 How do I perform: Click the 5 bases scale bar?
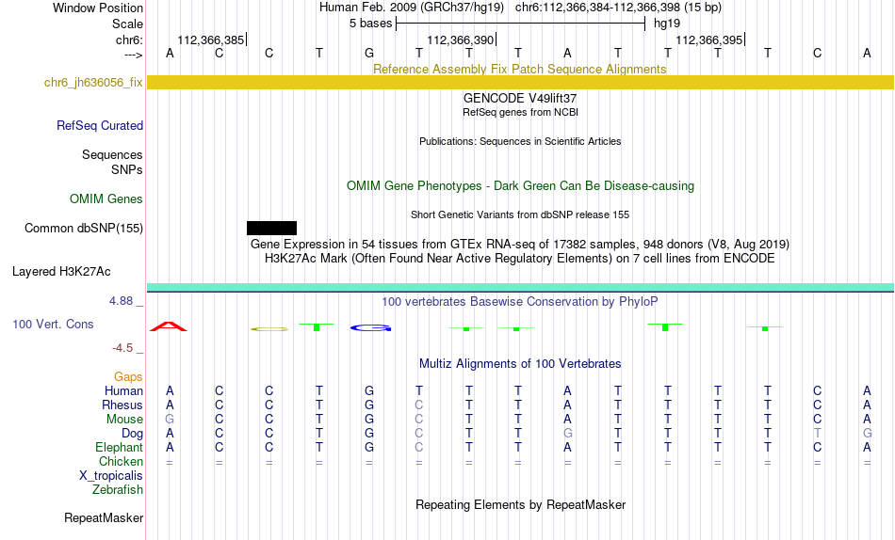[x=520, y=24]
